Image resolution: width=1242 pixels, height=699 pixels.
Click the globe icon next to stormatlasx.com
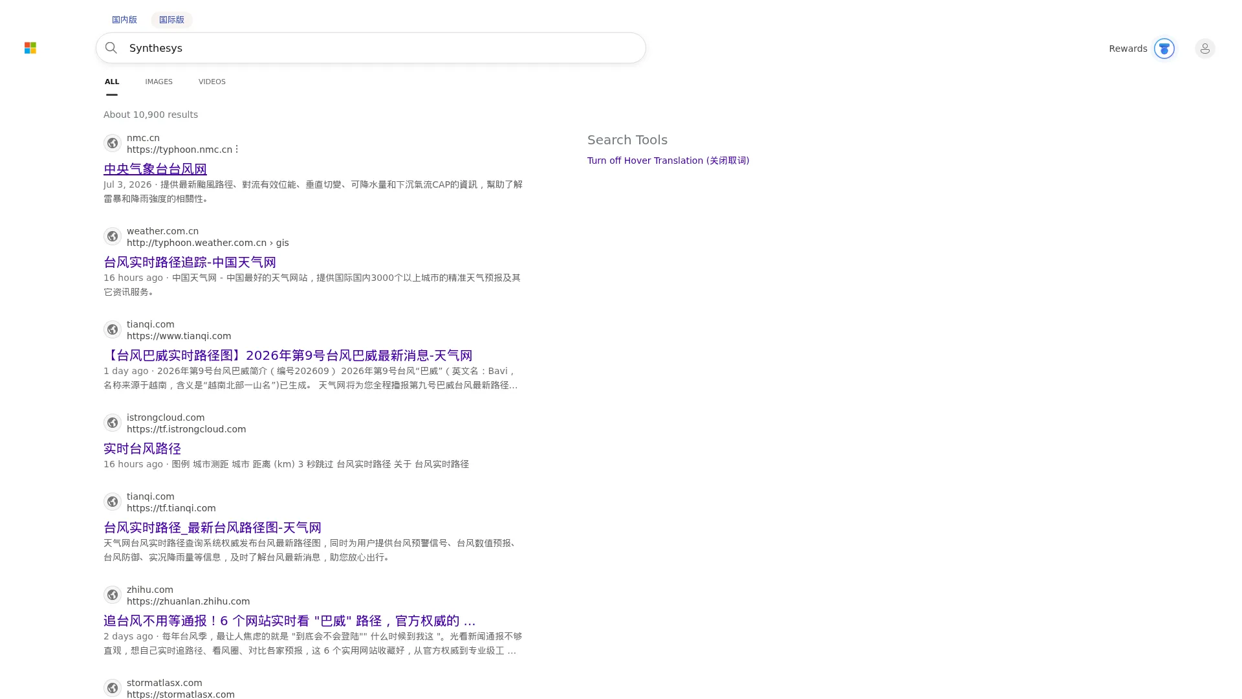tap(113, 688)
